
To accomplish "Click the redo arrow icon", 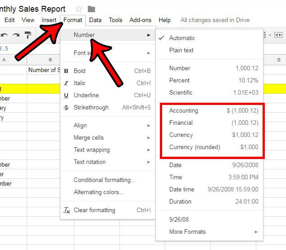I will click(x=16, y=35).
